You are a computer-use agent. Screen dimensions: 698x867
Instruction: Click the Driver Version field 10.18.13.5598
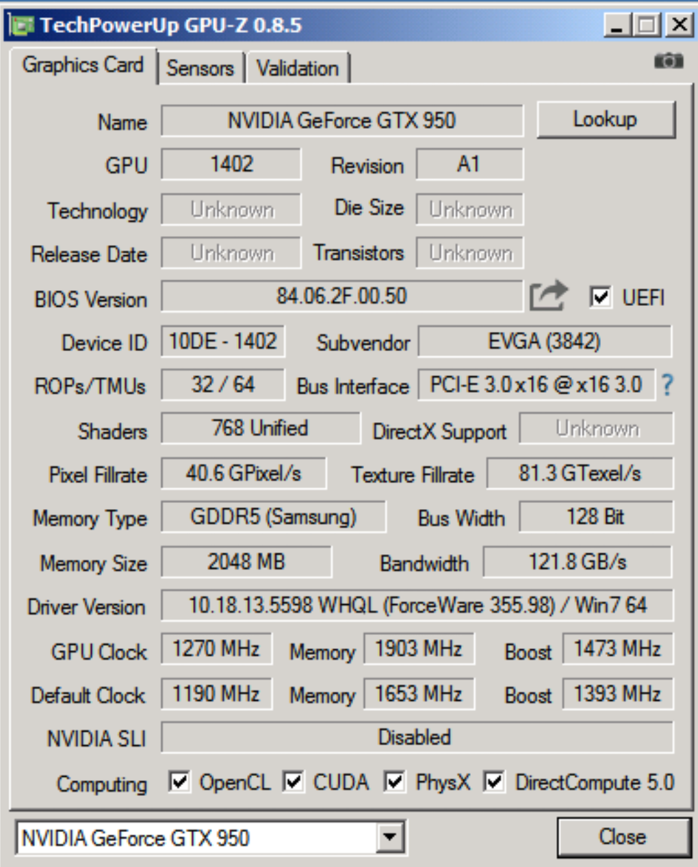pos(417,606)
